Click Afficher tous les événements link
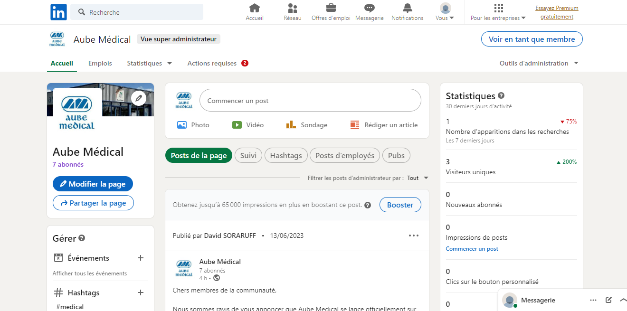The height and width of the screenshot is (311, 627). [90, 273]
